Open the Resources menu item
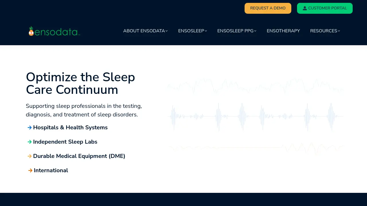The width and height of the screenshot is (367, 206). click(x=325, y=31)
